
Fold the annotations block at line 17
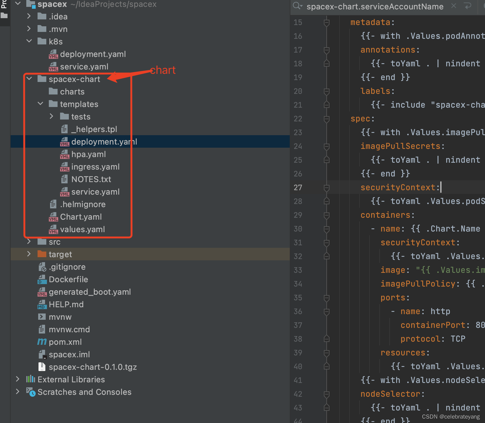tap(326, 50)
